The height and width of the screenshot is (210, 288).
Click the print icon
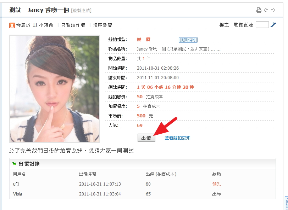[x=259, y=10]
